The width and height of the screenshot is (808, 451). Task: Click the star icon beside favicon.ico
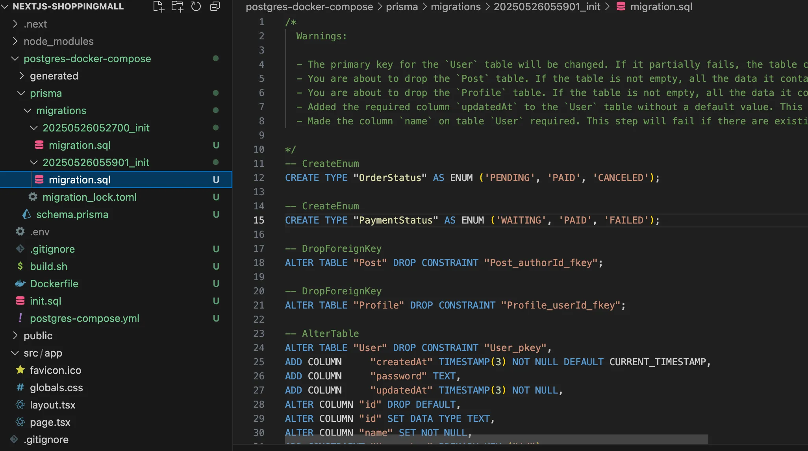(x=20, y=370)
